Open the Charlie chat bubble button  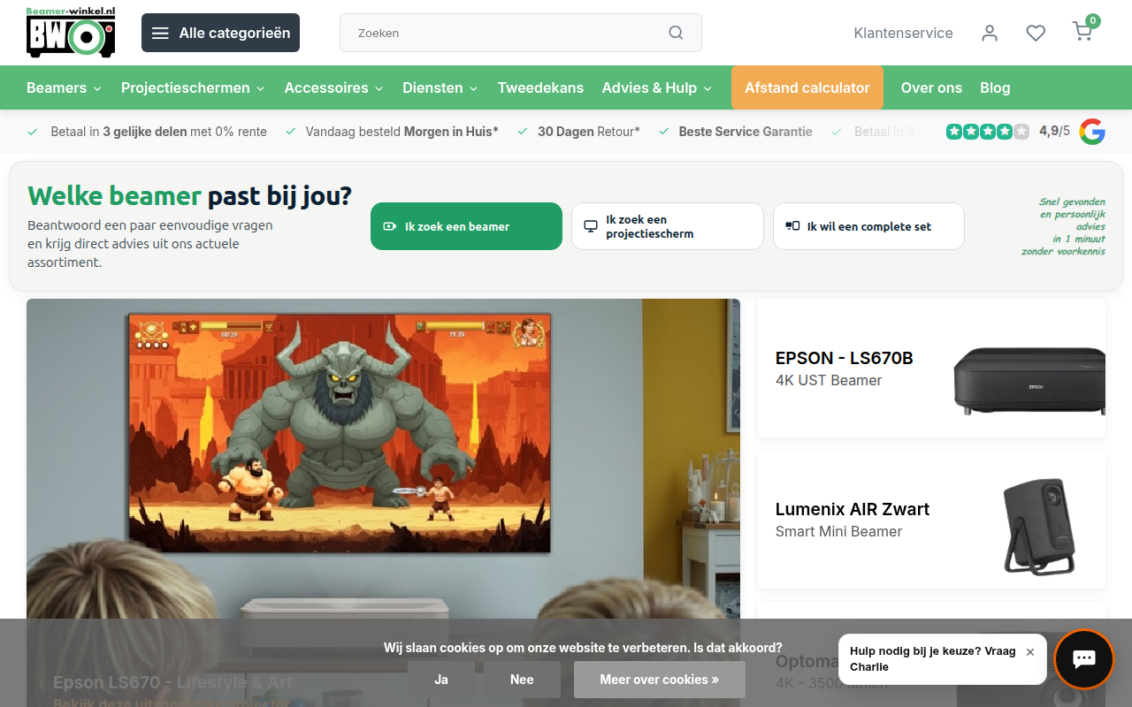1083,659
